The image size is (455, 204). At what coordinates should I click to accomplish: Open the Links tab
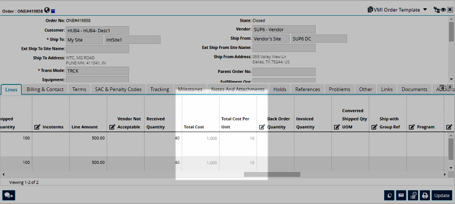[x=387, y=89]
